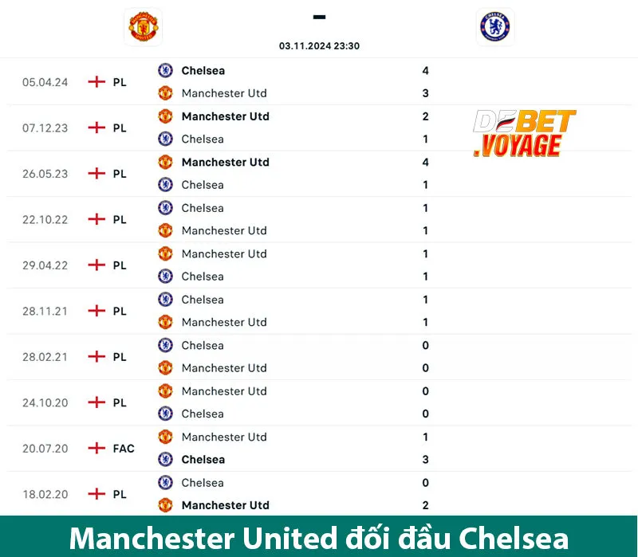
Task: Click Manchester Utd badge in 24.10.20 match
Action: point(165,391)
